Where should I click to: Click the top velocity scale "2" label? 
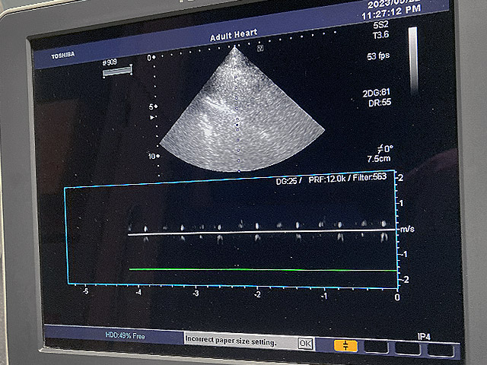click(x=401, y=178)
